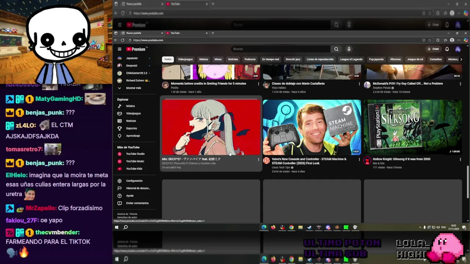470x264 pixels.
Task: Open Enviar comentarios in sidebar
Action: (134, 203)
